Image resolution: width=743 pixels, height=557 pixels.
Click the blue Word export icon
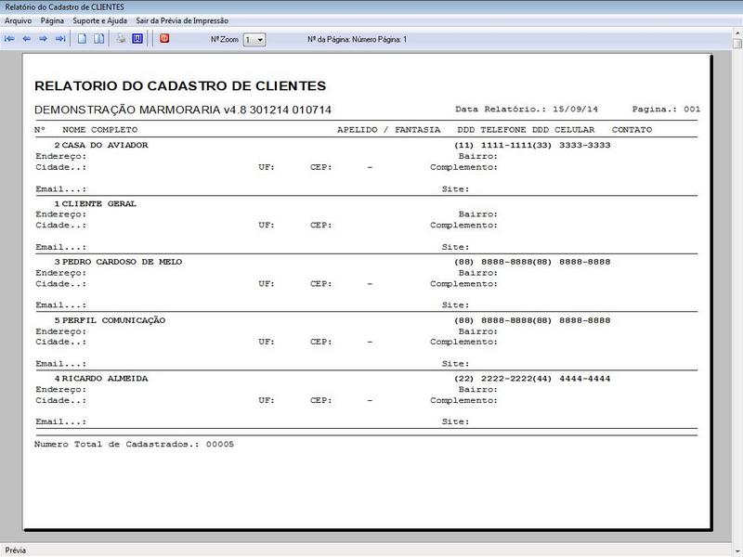(x=137, y=39)
